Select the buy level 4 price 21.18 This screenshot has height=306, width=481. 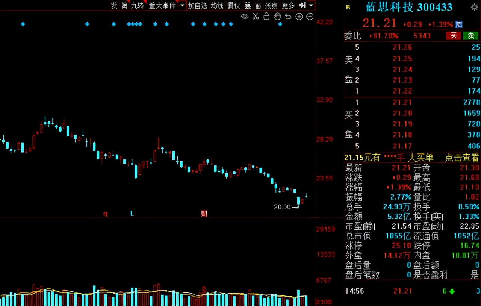402,135
